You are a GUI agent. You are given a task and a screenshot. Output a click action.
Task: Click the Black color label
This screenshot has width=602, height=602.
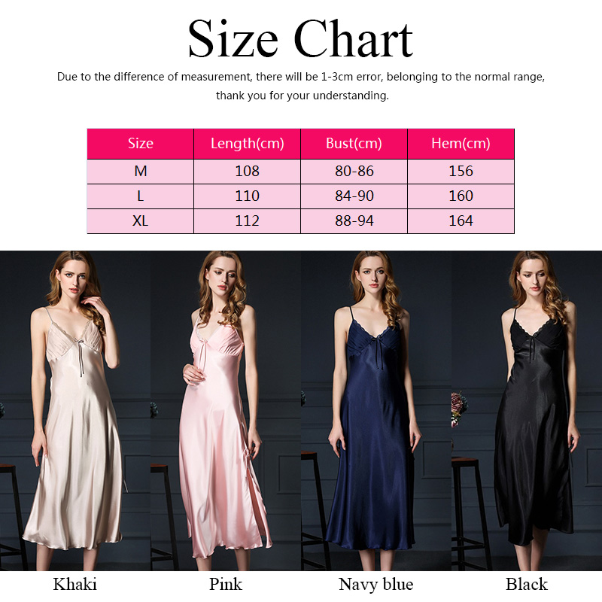tap(527, 585)
